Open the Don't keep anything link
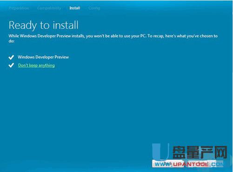This screenshot has width=233, height=172. (36, 65)
